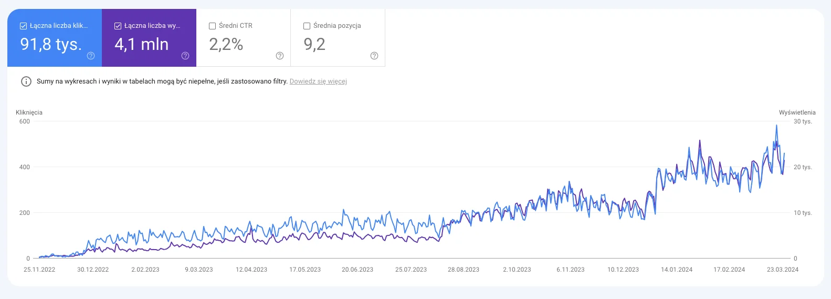This screenshot has width=831, height=299.
Task: Select the 2,2% average CTR value
Action: coord(226,44)
